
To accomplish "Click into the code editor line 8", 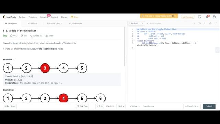I will point(177,48).
